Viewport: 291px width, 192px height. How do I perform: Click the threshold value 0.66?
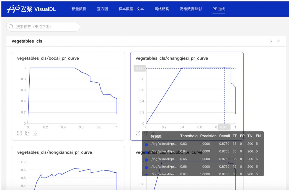click(x=183, y=167)
